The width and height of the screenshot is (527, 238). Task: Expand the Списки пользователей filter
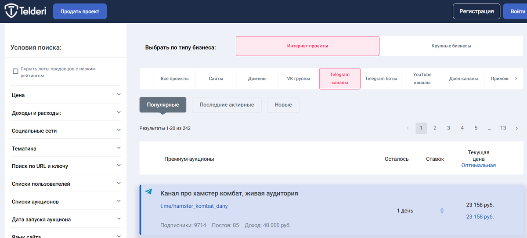coord(66,184)
